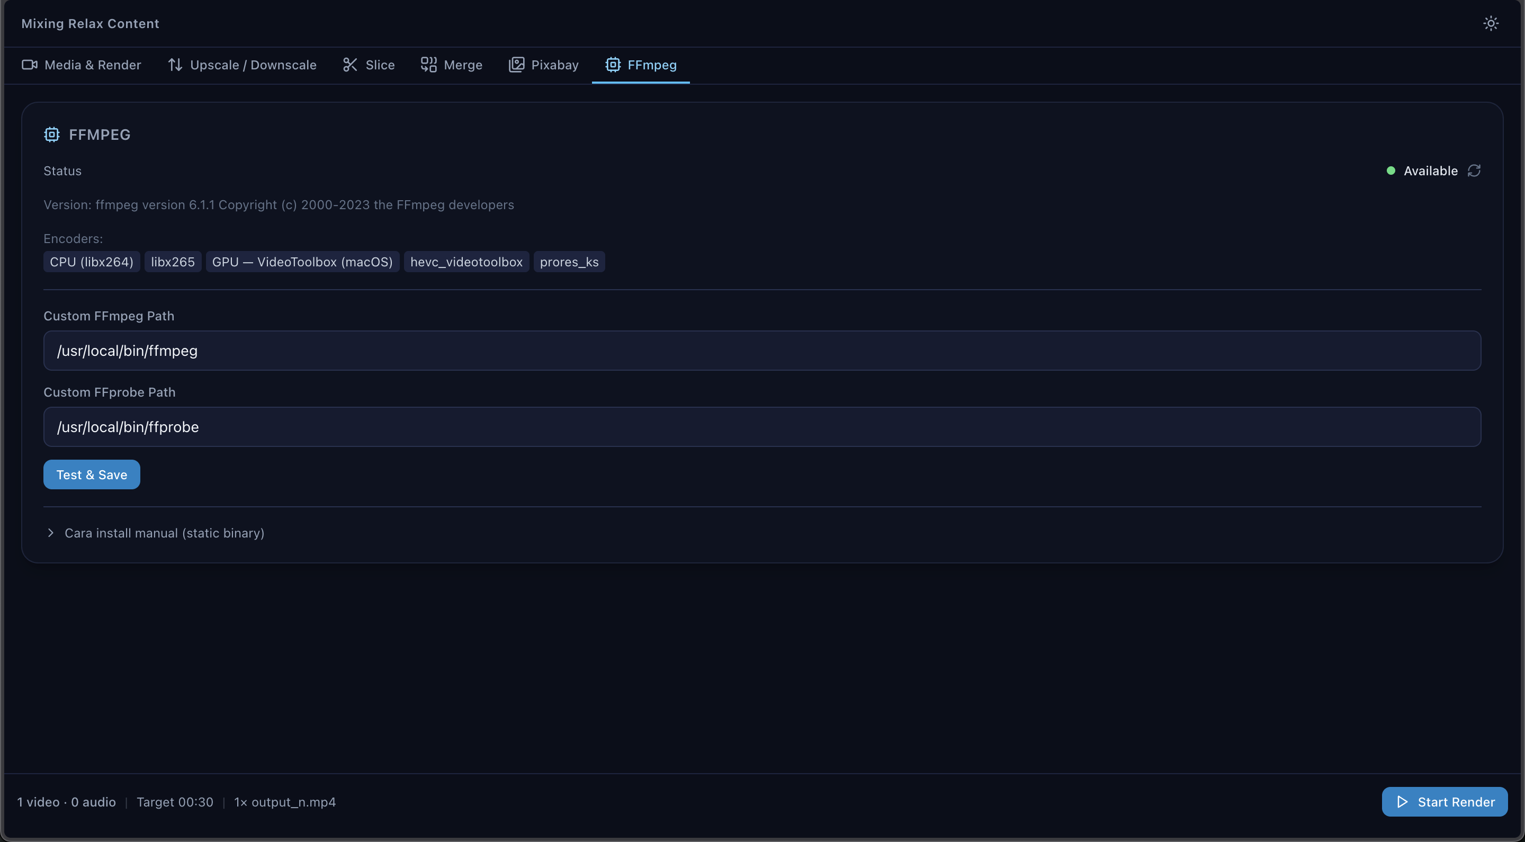Viewport: 1525px width, 842px height.
Task: Click the play icon on Start Render
Action: click(x=1402, y=802)
